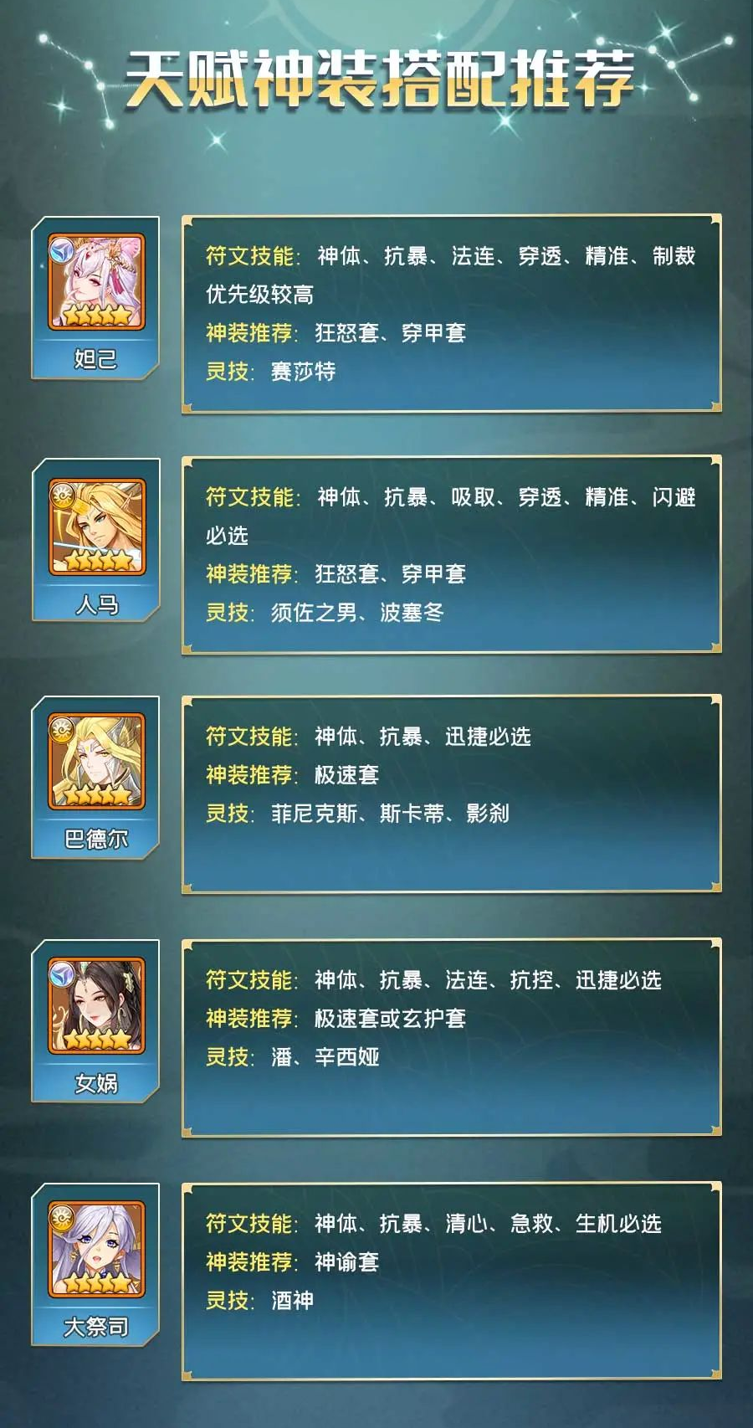Click 狂怒套、穿甲套 in 妲己's panel
753x1428 pixels.
tap(390, 333)
